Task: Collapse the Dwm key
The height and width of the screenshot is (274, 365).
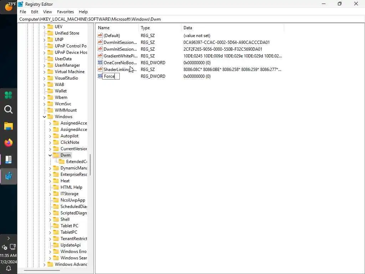Action: pos(50,155)
